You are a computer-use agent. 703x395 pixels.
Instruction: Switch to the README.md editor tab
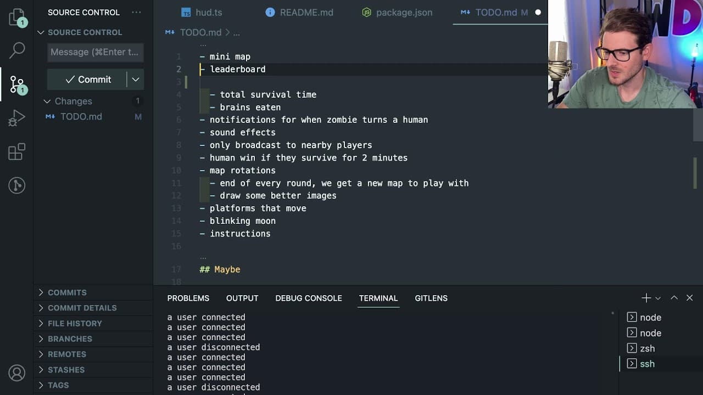299,12
